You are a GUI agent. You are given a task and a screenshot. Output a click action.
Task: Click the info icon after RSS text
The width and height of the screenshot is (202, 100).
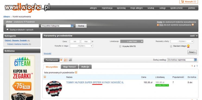[193, 25]
